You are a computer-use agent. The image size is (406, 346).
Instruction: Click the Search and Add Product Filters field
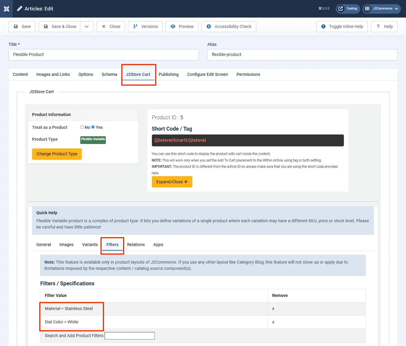pos(130,336)
